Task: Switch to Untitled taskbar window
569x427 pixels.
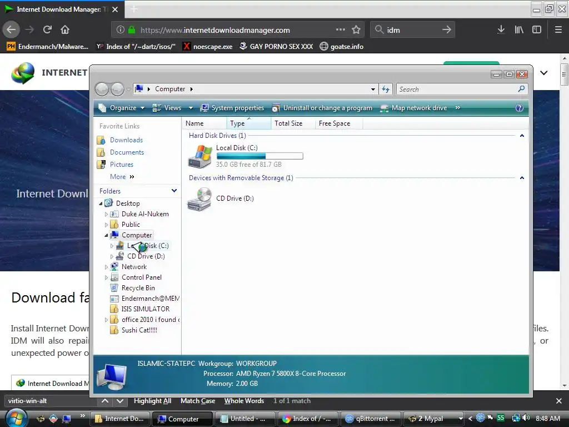Action: point(244,419)
